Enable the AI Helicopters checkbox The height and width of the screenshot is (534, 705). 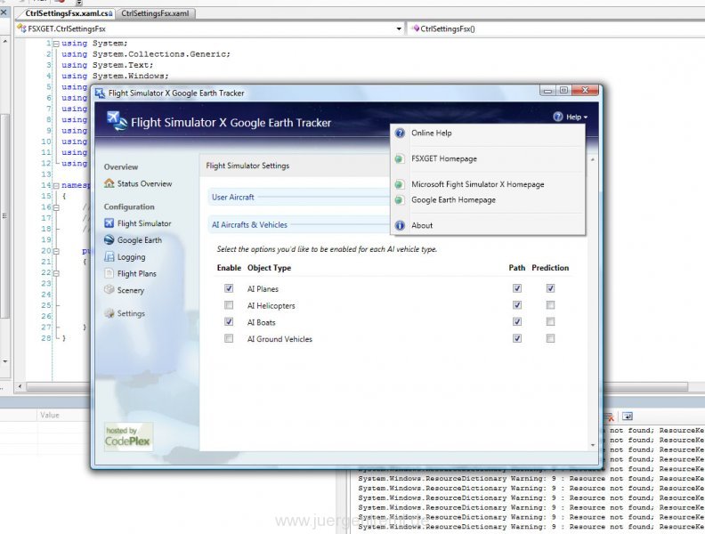[229, 305]
